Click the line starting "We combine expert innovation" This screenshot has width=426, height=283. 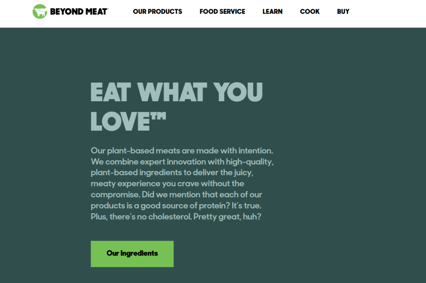pyautogui.click(x=182, y=162)
